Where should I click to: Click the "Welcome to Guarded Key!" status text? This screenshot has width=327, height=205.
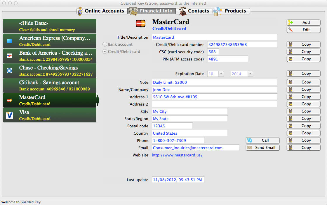(21, 202)
